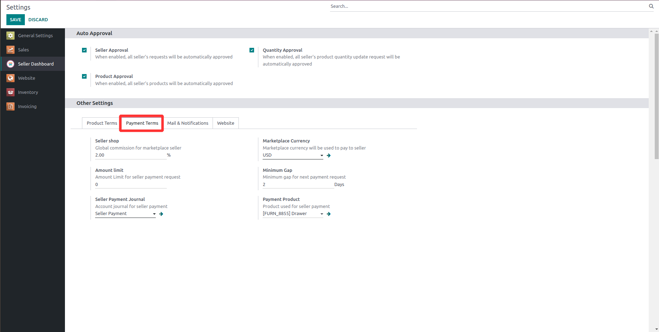Uncheck the Quantity Approval checkbox
The image size is (659, 332).
point(252,50)
